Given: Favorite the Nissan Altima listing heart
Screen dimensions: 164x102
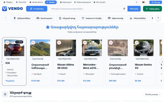Looking at the screenshot, I should click(x=59, y=43).
